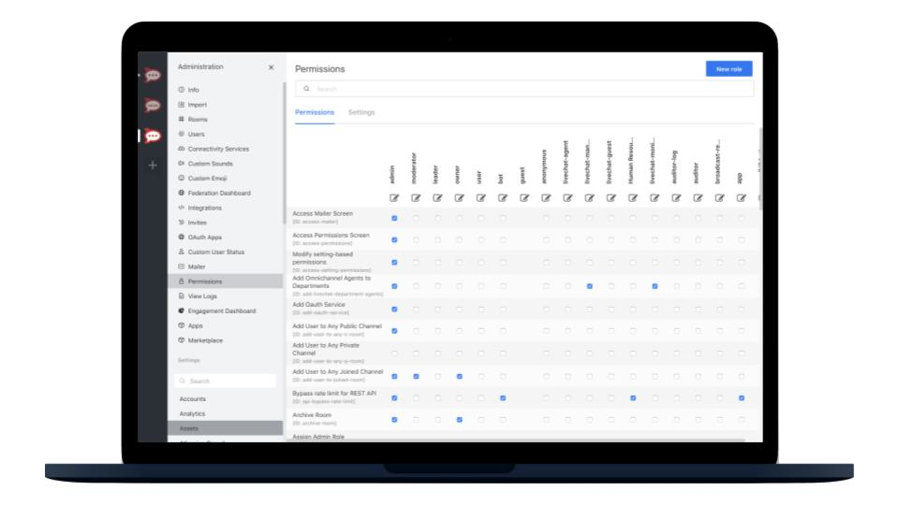Screen dimensions: 899x505
Task: Disable bot for Bypass rate limit REST API
Action: point(502,397)
